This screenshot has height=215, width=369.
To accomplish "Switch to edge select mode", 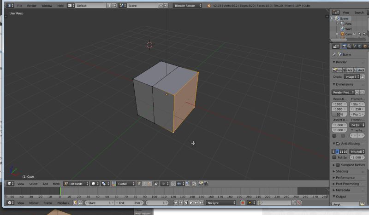I will [144, 184].
